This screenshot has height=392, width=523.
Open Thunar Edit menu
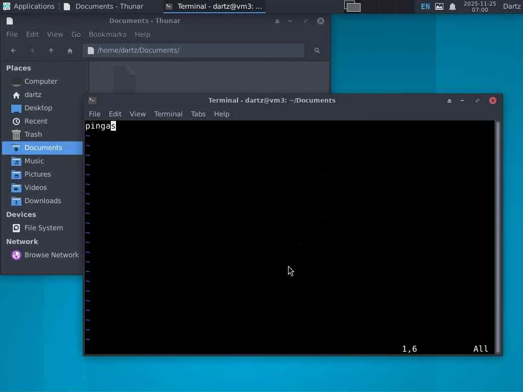pyautogui.click(x=32, y=34)
